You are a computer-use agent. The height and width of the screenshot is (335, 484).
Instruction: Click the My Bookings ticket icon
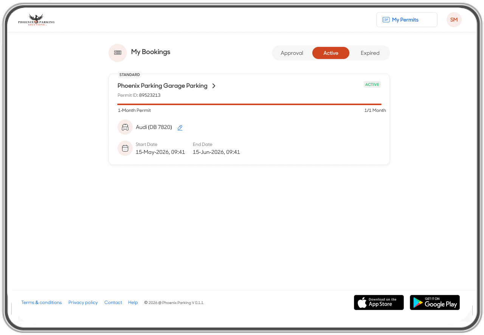click(118, 53)
